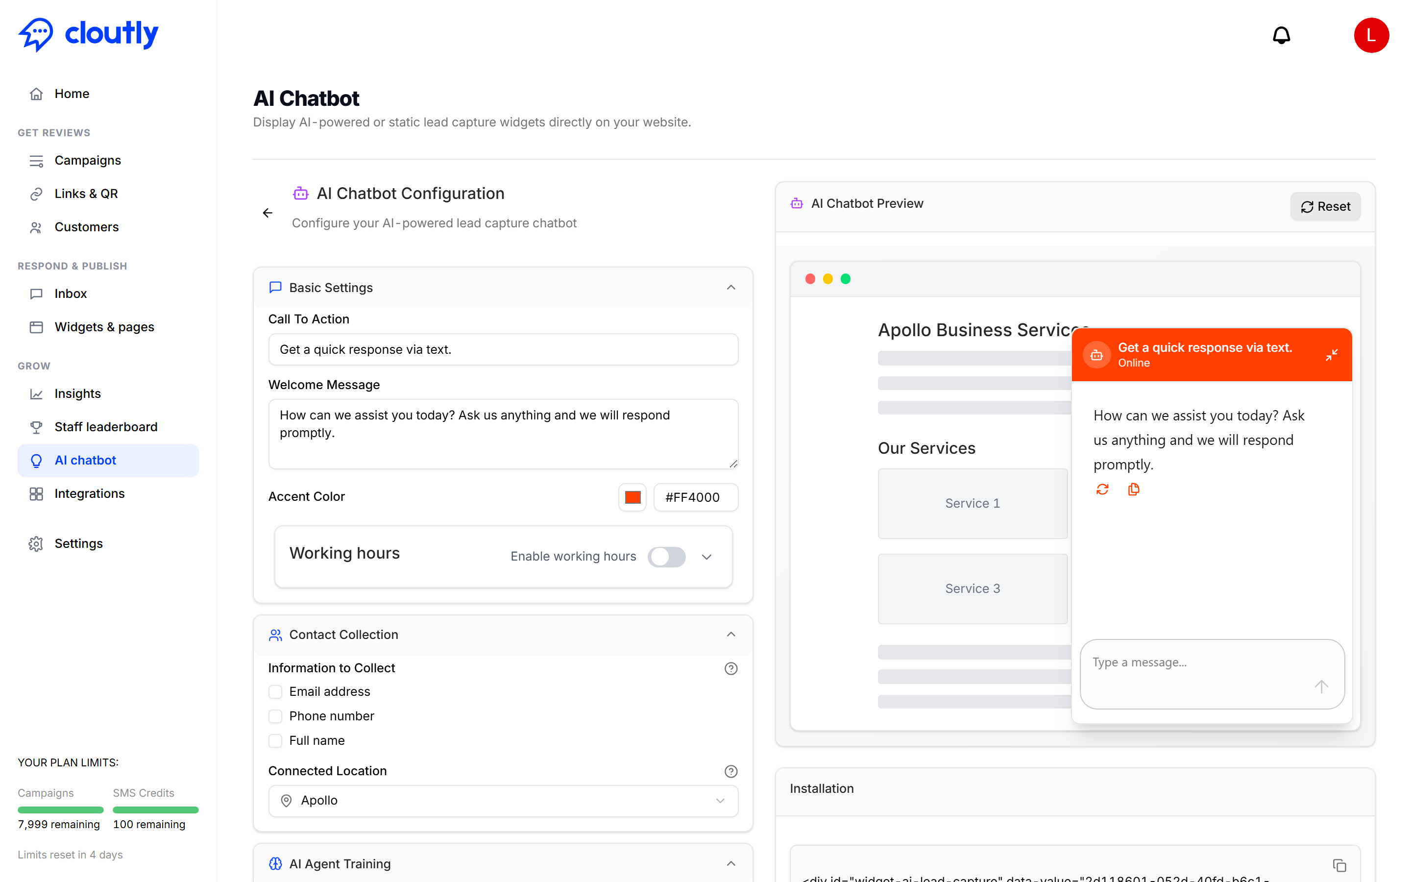
Task: Open Inbox in the sidebar
Action: (108, 294)
